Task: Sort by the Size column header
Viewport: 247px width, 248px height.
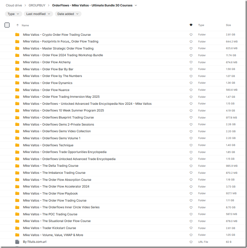Action: [x=228, y=25]
